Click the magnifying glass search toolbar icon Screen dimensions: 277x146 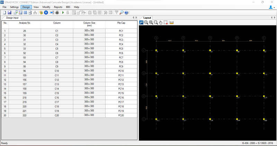click(122, 12)
